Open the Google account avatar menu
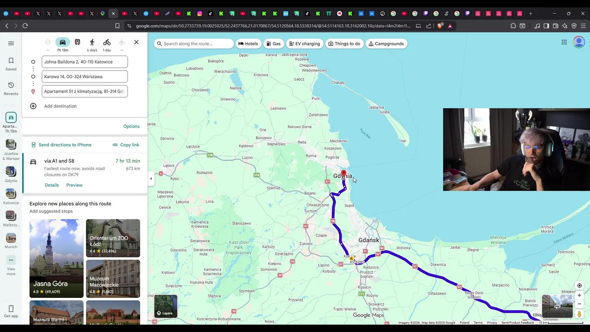590x332 pixels. [x=579, y=42]
